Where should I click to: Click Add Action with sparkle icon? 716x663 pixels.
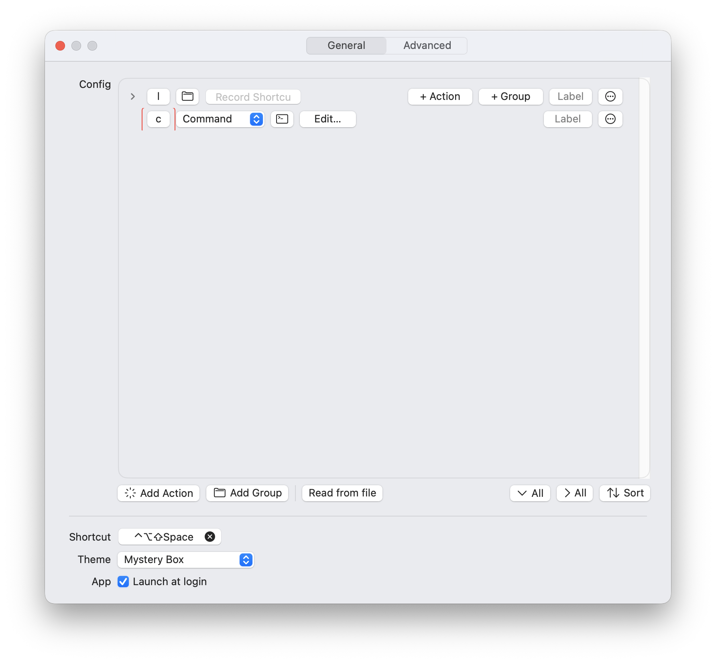159,493
